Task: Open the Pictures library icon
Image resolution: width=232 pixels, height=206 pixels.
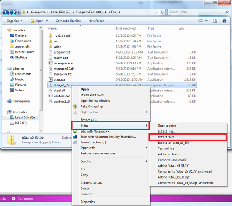Action: pyautogui.click(x=12, y=85)
